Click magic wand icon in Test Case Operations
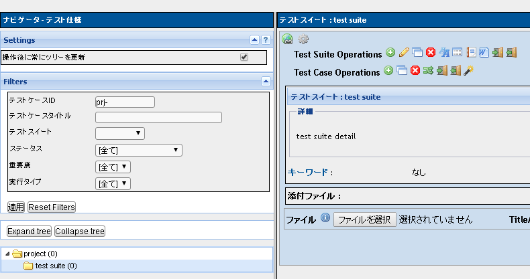 click(x=468, y=70)
